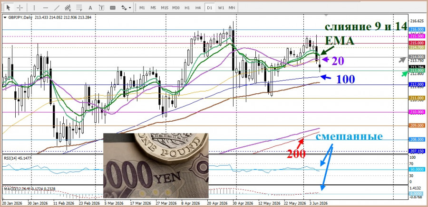Select the trendline drawing tool
Image resolution: width=428 pixels, height=207 pixels.
pos(57,8)
